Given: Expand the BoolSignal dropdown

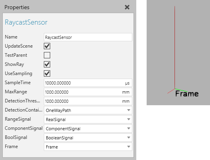Looking at the screenshot, I should (88, 138).
